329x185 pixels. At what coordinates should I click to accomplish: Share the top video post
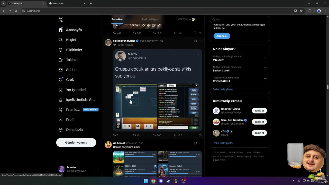200,33
